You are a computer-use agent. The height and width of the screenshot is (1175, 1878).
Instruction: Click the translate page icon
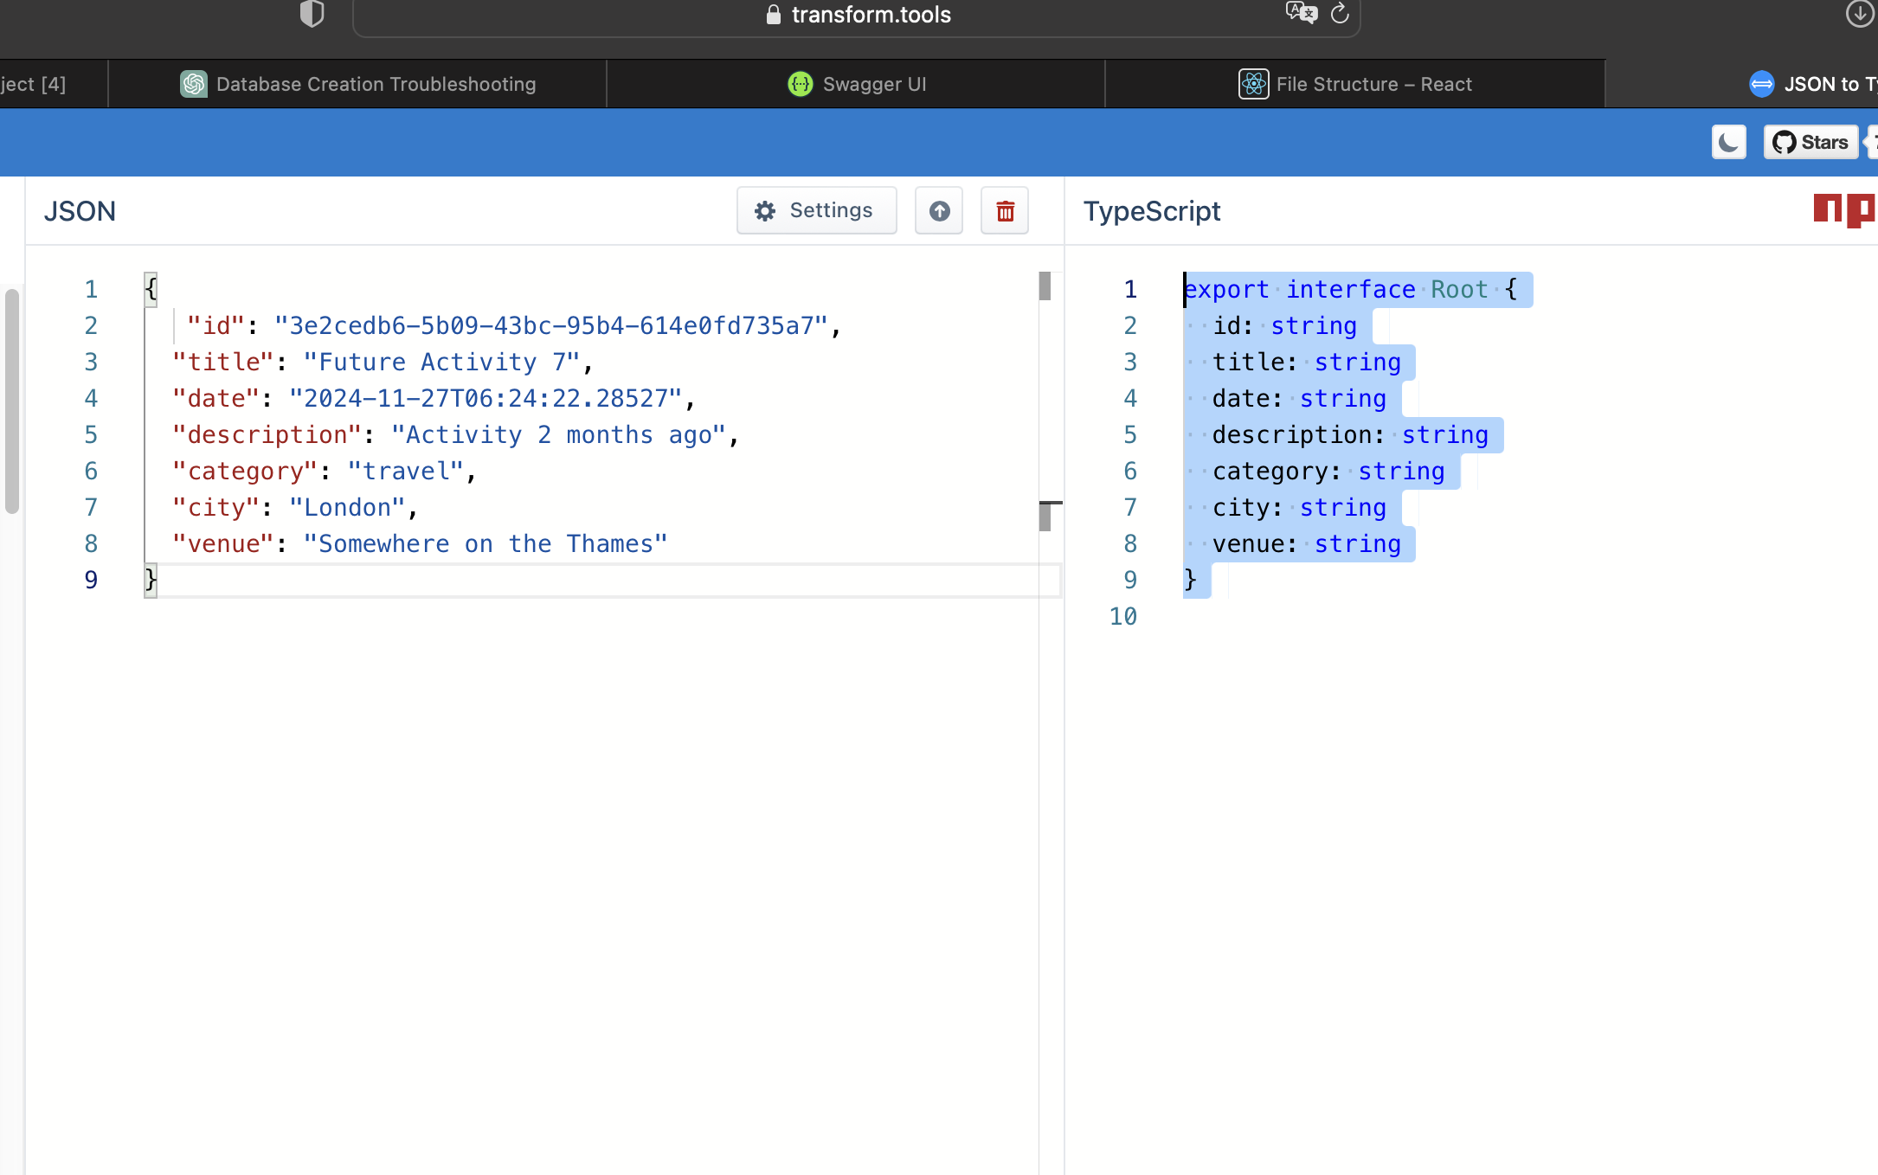pyautogui.click(x=1301, y=13)
